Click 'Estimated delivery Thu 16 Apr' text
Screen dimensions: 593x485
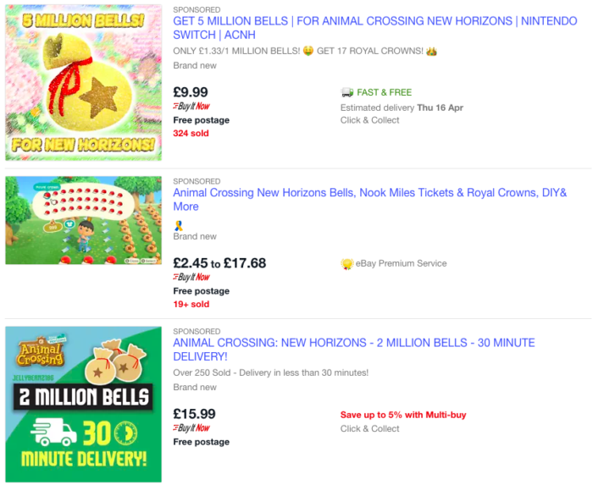402,107
